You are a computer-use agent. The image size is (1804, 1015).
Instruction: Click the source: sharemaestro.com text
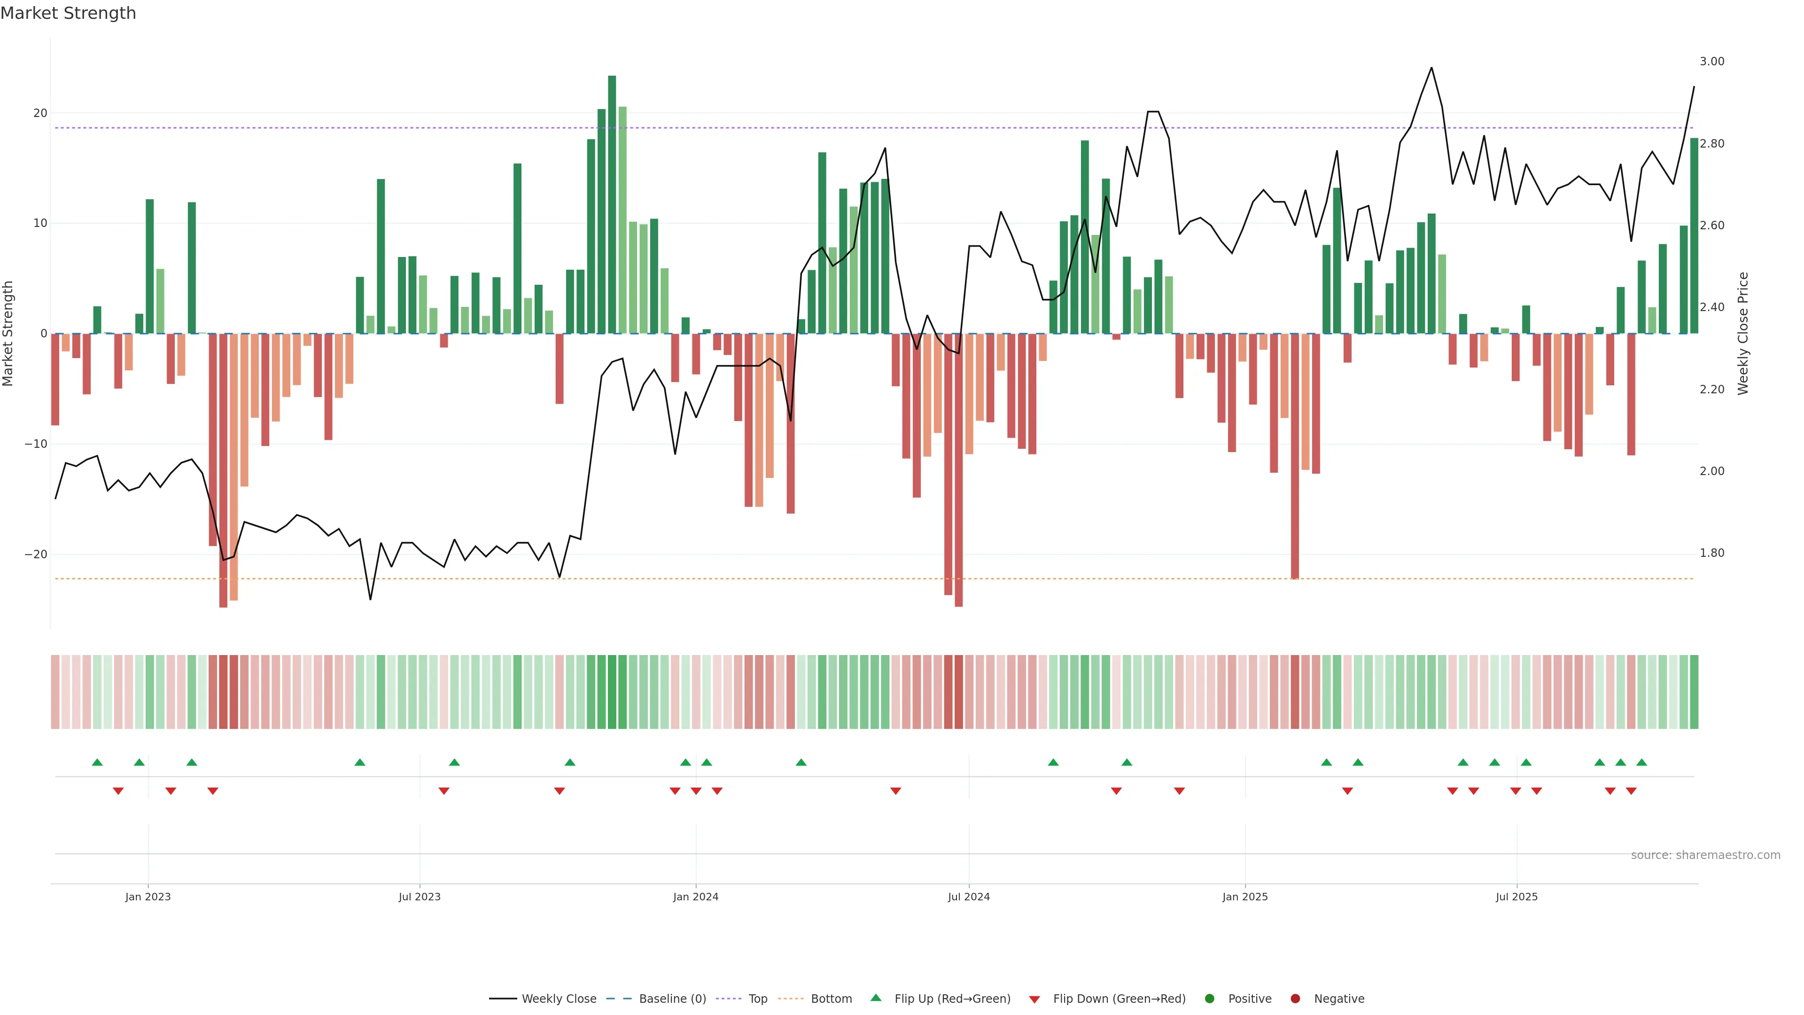point(1705,855)
